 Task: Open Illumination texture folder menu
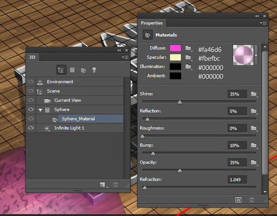tap(189, 67)
